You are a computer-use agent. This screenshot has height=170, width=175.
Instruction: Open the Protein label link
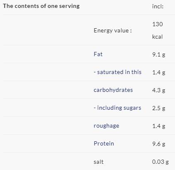pos(104,143)
